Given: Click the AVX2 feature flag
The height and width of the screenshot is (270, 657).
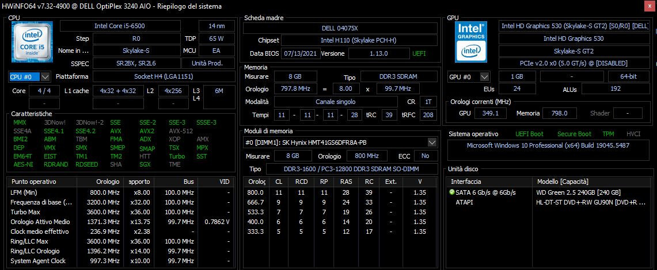Looking at the screenshot, I should click(147, 131).
